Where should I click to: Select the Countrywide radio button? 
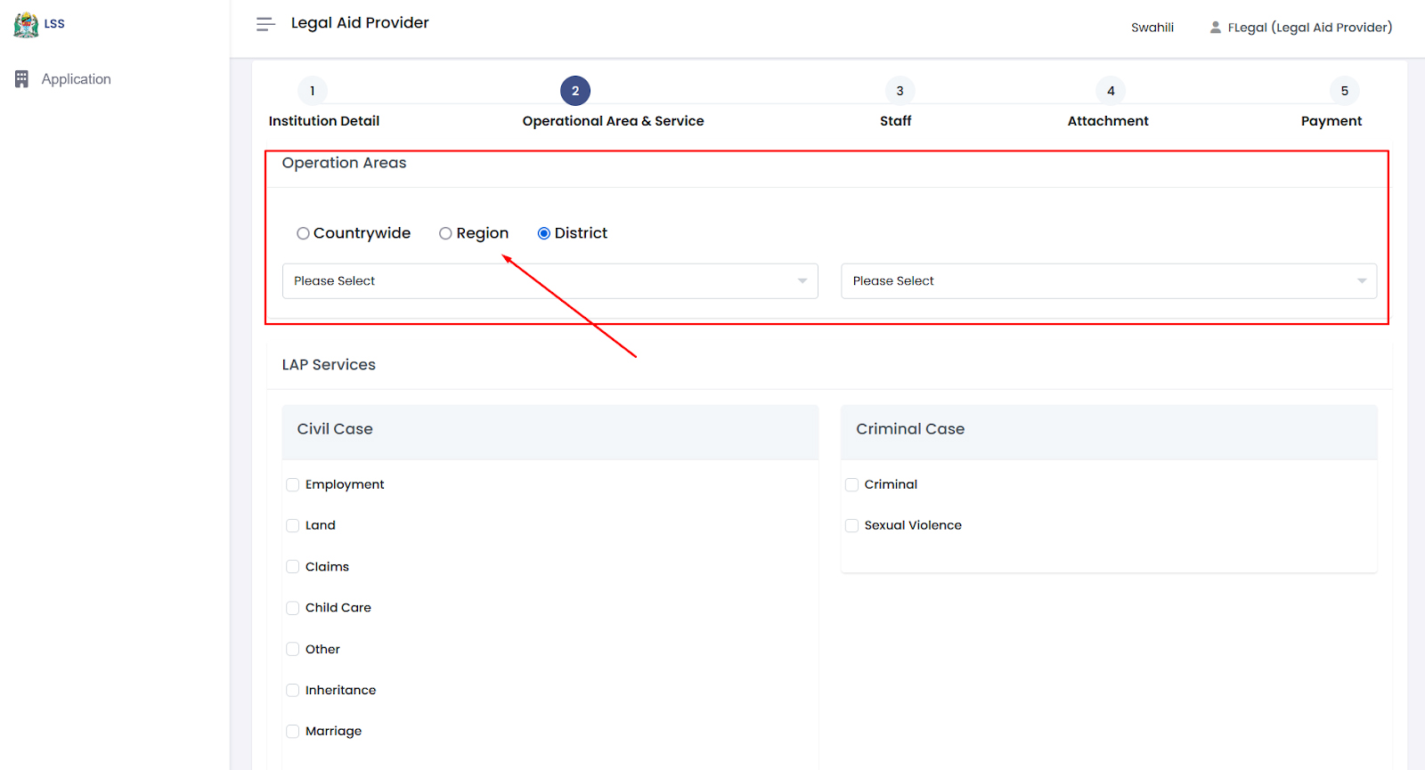pyautogui.click(x=303, y=233)
